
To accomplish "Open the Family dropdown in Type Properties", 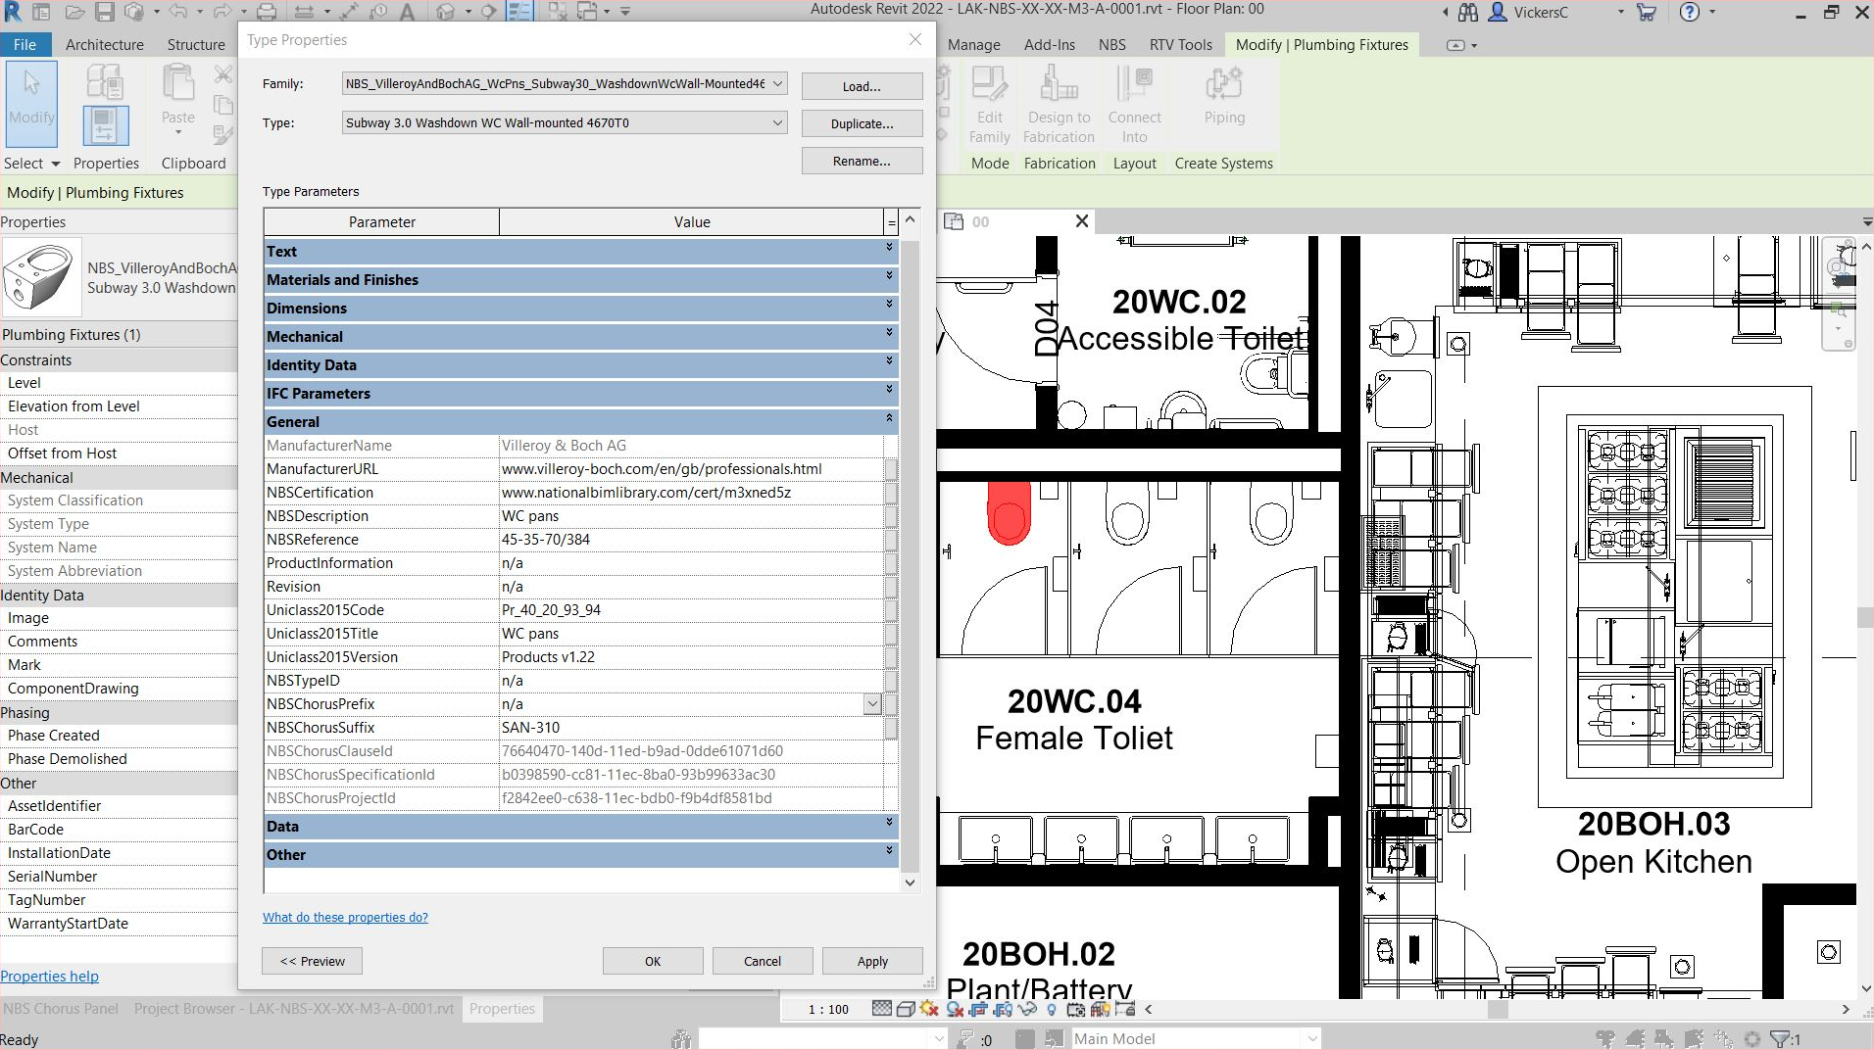I will tap(775, 83).
